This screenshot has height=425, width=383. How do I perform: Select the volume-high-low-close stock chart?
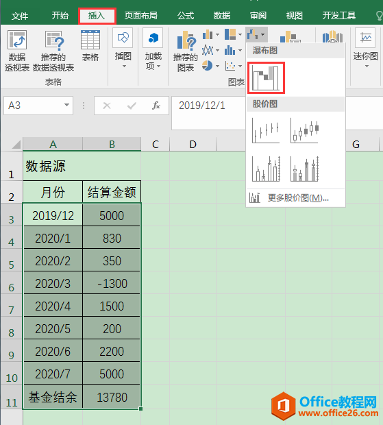pos(265,169)
